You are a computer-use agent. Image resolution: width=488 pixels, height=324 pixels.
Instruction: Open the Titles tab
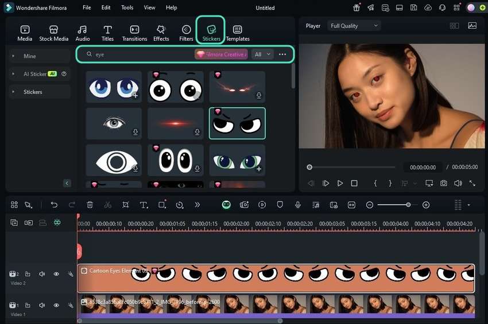[107, 33]
